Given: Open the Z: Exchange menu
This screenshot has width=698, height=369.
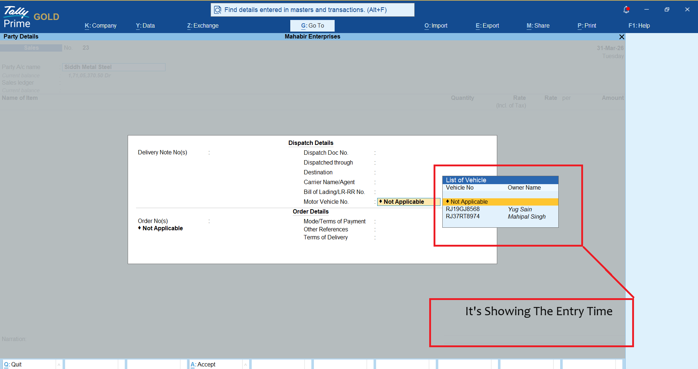Looking at the screenshot, I should (203, 26).
